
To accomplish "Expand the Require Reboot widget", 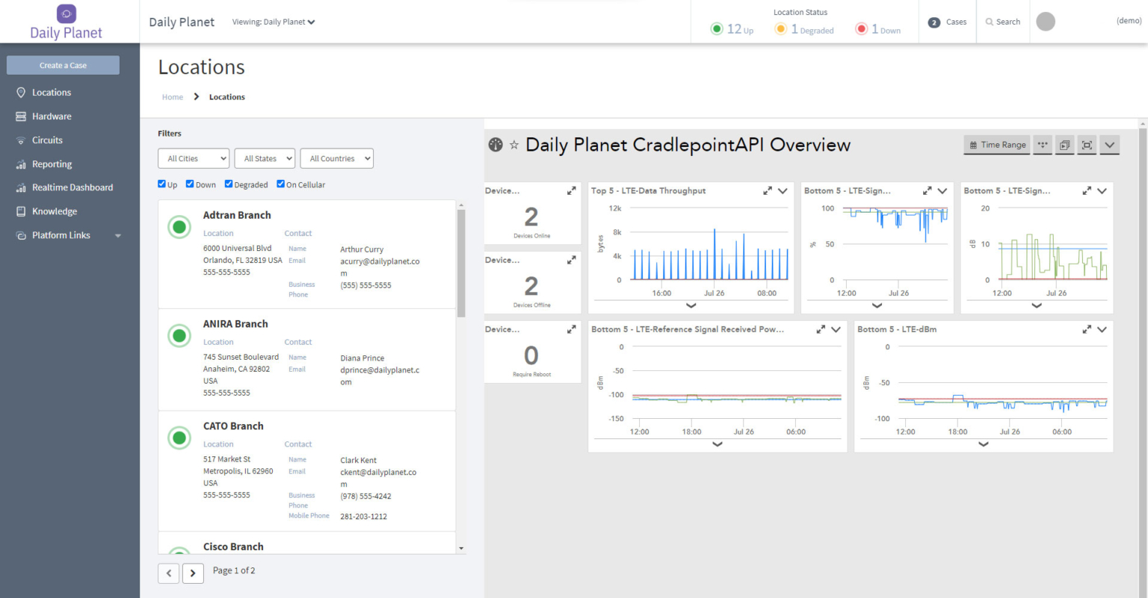I will pos(571,329).
